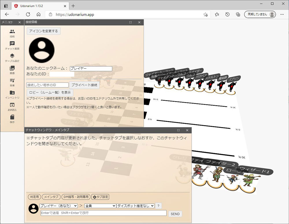Close the Udonarium browser tab
Screen dimensions: 289x224
(65, 6)
